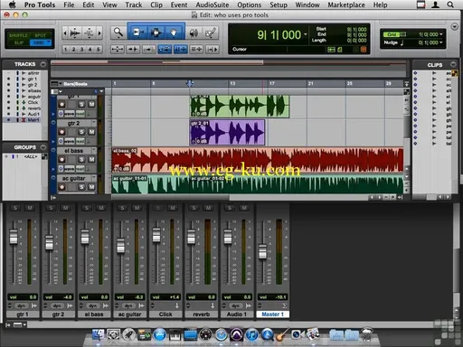Open the AudioSuite menu
This screenshot has width=463, height=347.
click(213, 5)
